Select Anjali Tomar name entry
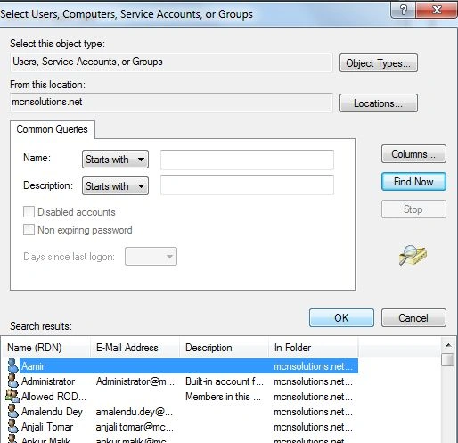 click(x=47, y=427)
